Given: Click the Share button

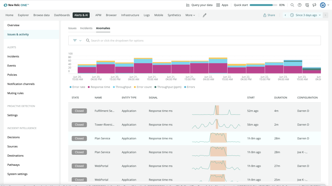Looking at the screenshot, I should tap(269, 15).
